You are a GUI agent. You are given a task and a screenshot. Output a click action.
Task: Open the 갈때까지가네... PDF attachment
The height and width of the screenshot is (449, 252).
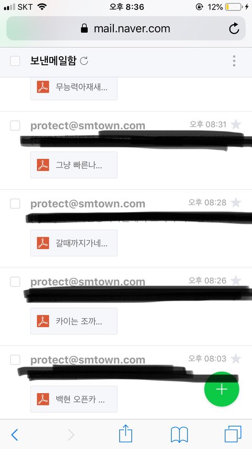pos(74,243)
